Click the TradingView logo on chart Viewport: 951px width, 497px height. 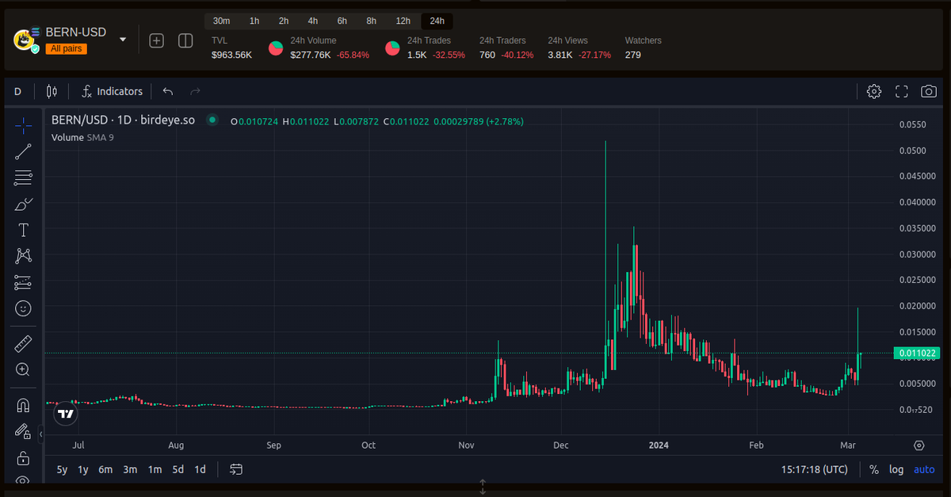(67, 413)
